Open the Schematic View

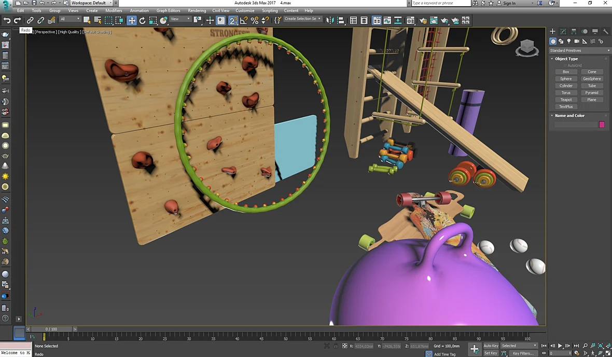tap(398, 20)
